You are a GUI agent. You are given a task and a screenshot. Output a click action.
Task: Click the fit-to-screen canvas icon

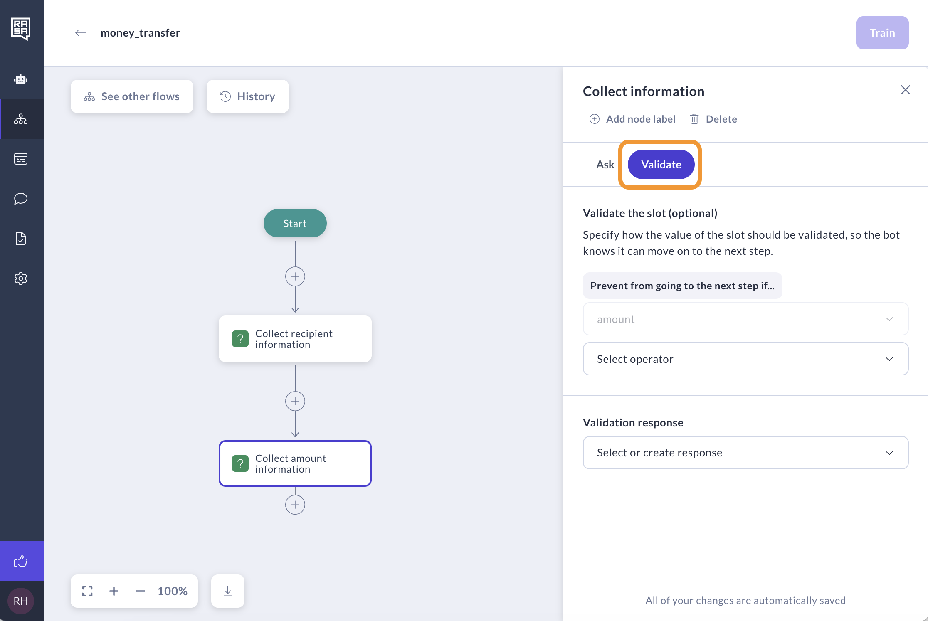(x=87, y=591)
